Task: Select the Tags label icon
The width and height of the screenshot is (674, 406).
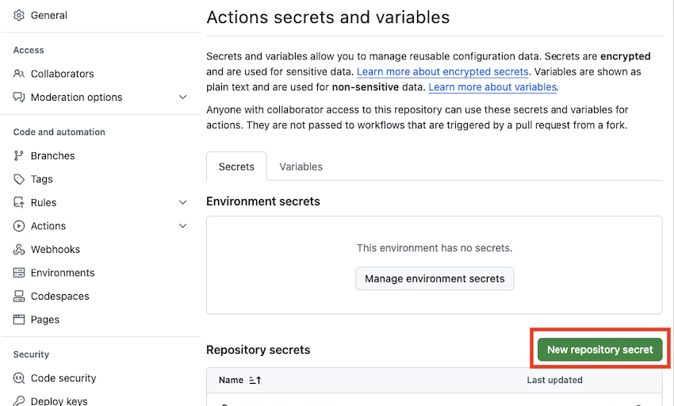Action: 19,179
